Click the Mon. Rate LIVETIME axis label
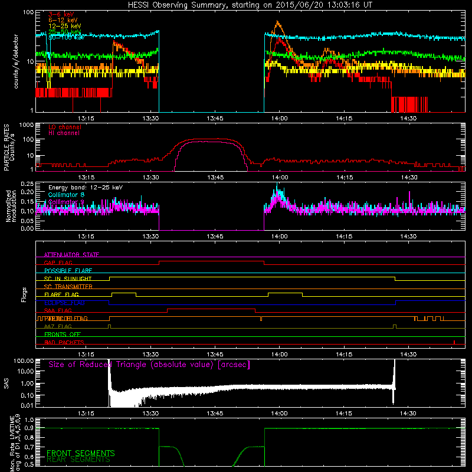The image size is (472, 472). click(x=15, y=442)
